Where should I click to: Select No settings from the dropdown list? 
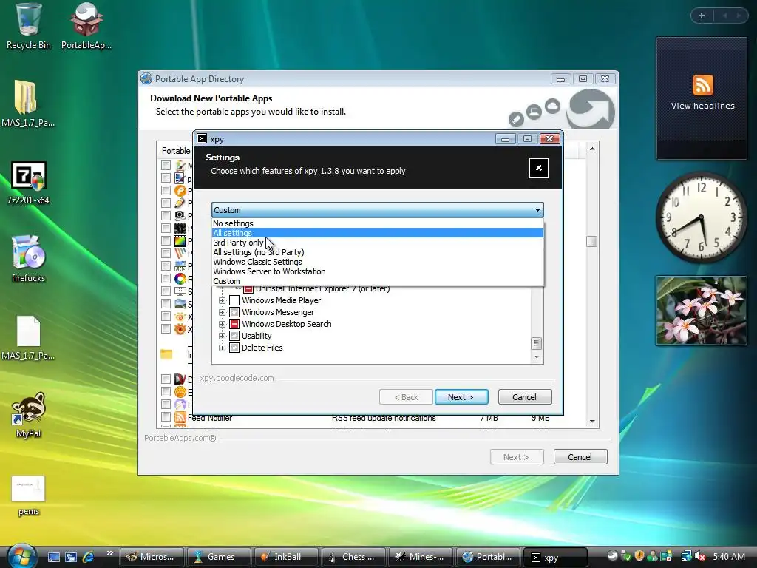pos(378,223)
